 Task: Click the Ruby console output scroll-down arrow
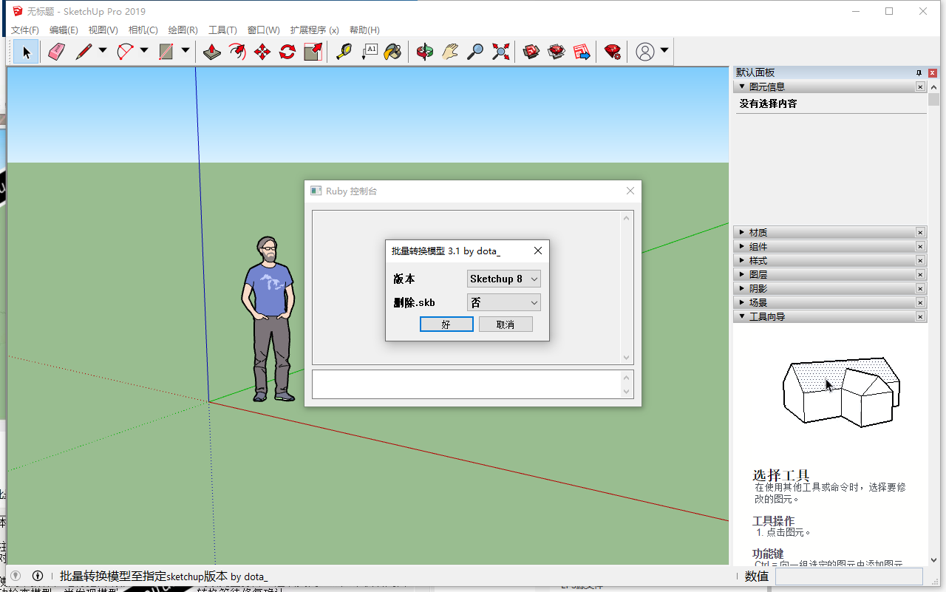(x=627, y=358)
